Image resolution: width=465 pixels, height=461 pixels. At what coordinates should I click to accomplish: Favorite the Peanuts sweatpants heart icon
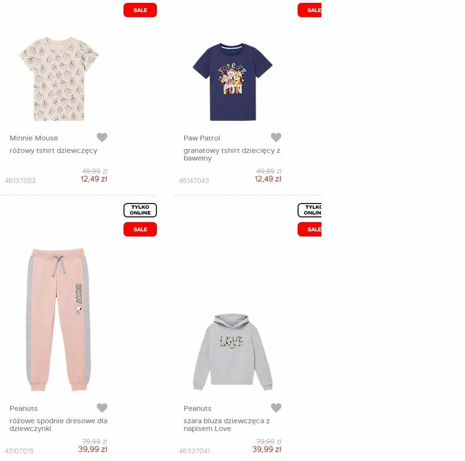(102, 408)
